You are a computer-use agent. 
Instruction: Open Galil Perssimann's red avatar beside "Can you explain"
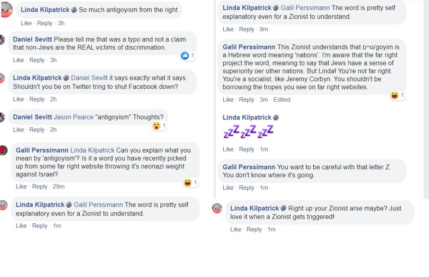tap(3, 150)
